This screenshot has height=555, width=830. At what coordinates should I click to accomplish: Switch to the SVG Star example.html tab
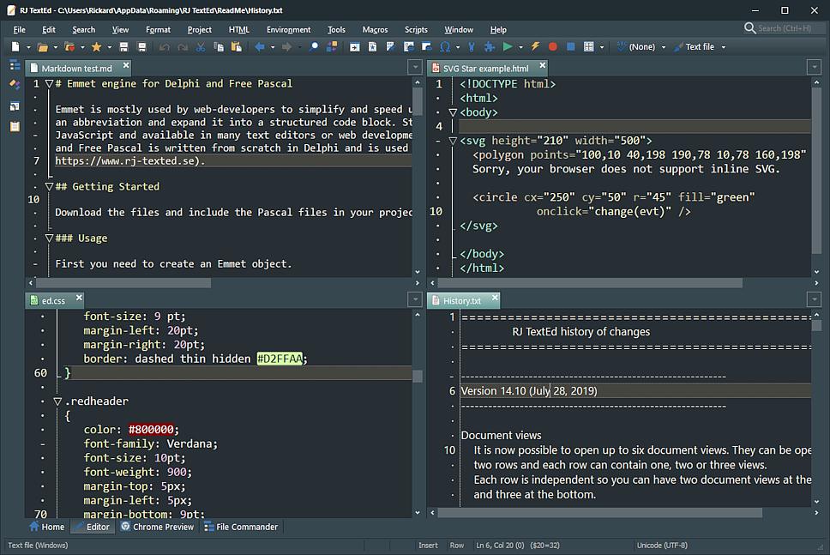487,68
